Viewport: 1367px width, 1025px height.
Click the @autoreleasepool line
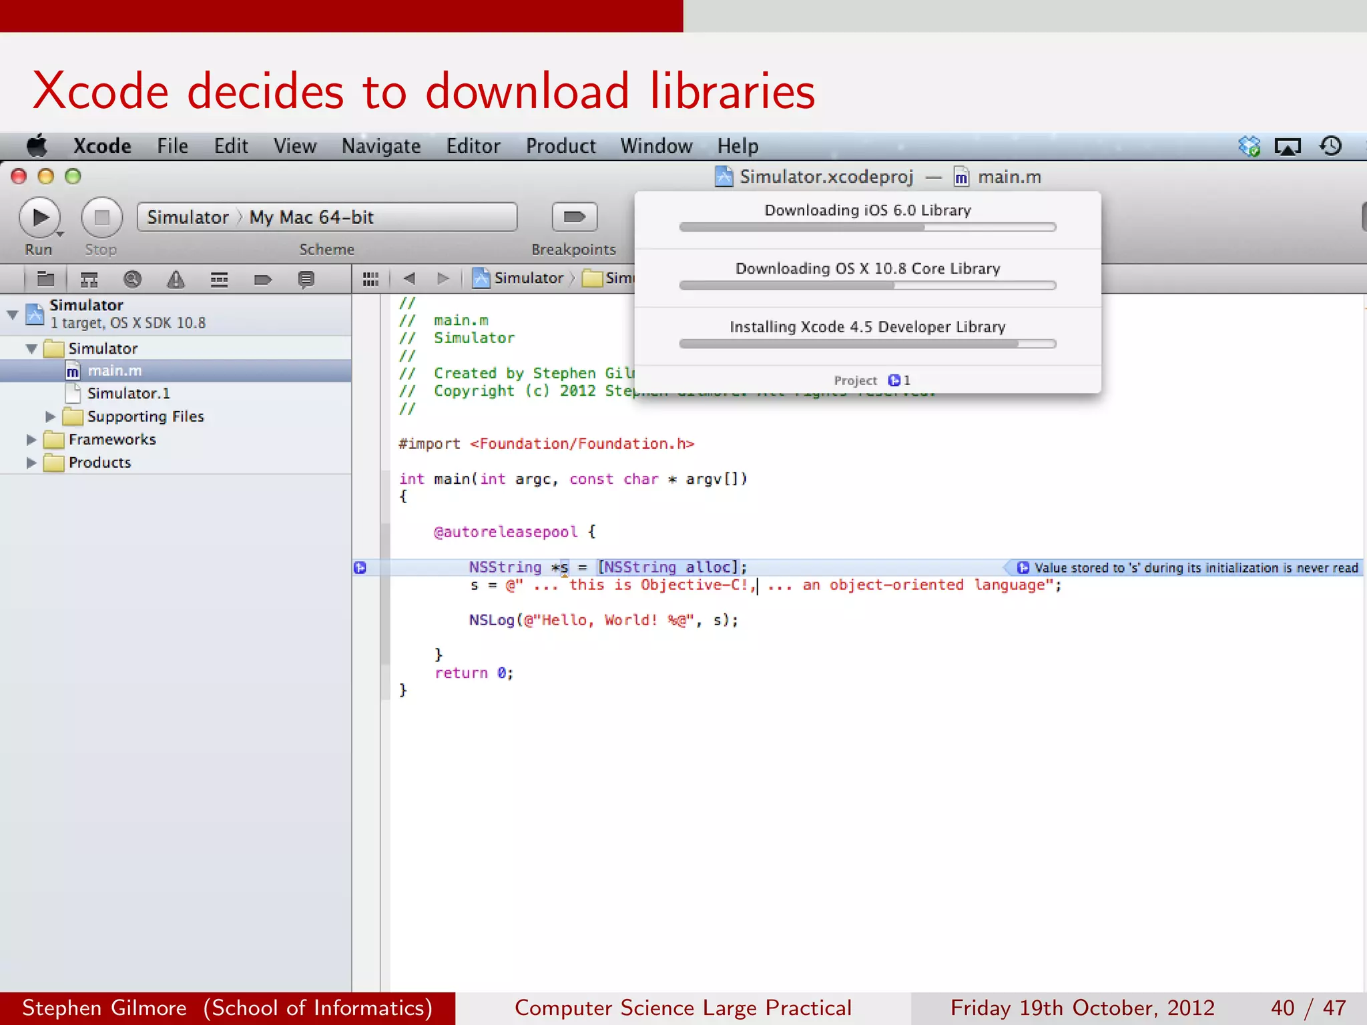pyautogui.click(x=515, y=532)
